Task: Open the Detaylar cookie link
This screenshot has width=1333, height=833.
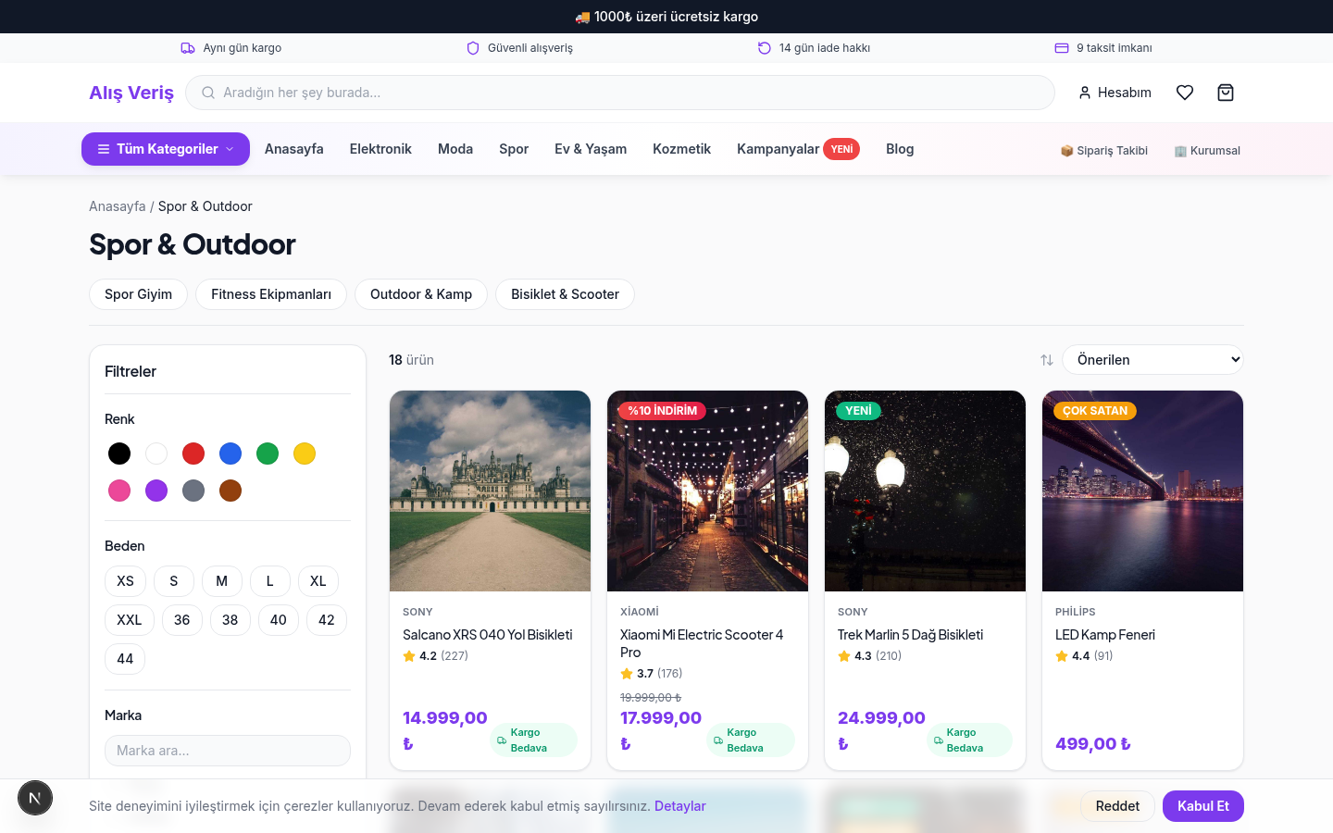Action: click(x=680, y=806)
